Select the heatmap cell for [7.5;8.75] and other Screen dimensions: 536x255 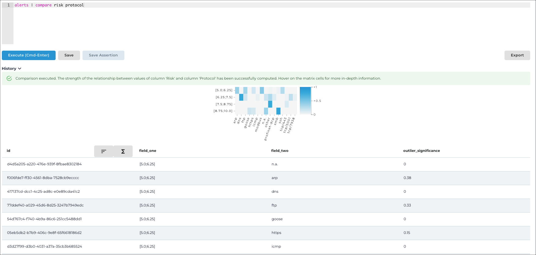tap(270, 104)
